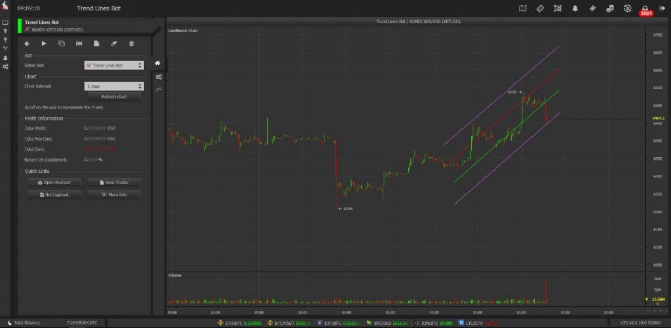The image size is (671, 328).
Task: Click the green trend line on chart
Action: click(x=507, y=136)
